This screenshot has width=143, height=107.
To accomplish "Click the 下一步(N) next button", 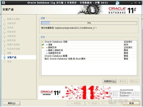I will (x=94, y=103).
